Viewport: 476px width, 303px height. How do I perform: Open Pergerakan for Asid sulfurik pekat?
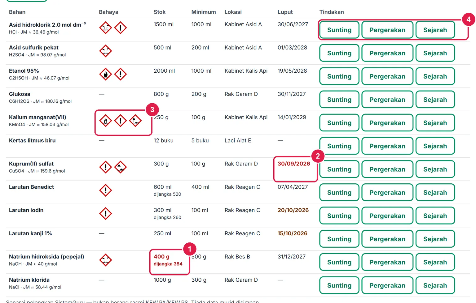tap(387, 53)
